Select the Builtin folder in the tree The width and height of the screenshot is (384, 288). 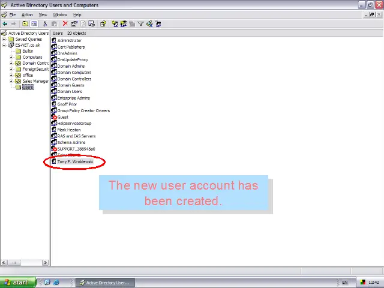pyautogui.click(x=28, y=51)
